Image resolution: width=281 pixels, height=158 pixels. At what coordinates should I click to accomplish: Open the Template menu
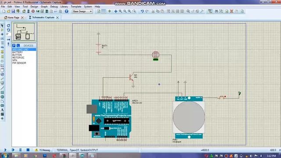(x=76, y=7)
